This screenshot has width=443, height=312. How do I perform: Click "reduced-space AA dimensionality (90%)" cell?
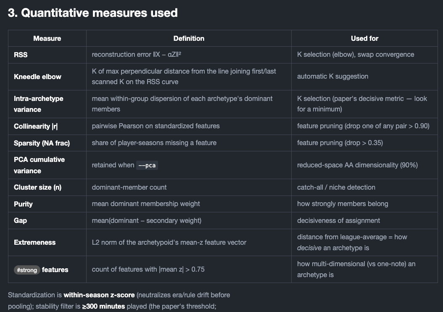point(364,165)
